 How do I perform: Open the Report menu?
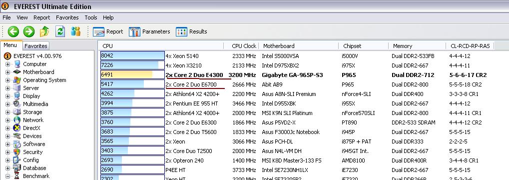coord(42,17)
